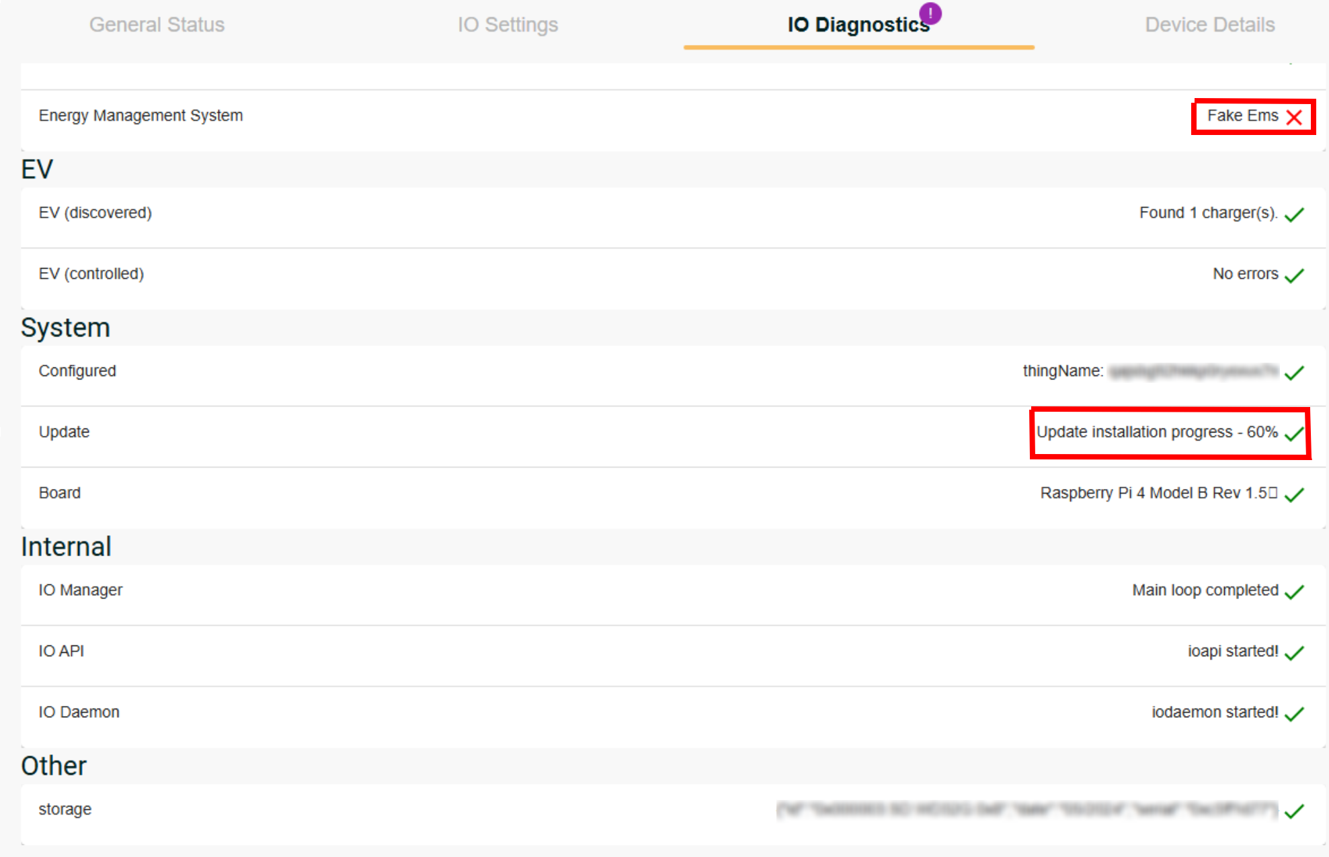The width and height of the screenshot is (1329, 857).
Task: Open the Device Details tab
Action: (x=1209, y=25)
